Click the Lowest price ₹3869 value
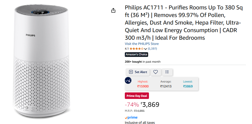The image size is (252, 124). (188, 86)
